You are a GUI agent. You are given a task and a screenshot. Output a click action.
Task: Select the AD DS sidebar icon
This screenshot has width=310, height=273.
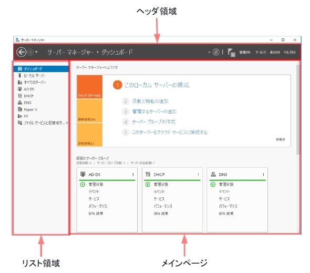[x=20, y=89]
